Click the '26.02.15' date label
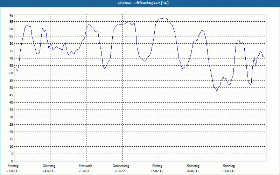The width and height of the screenshot is (280, 175). pos(121,171)
